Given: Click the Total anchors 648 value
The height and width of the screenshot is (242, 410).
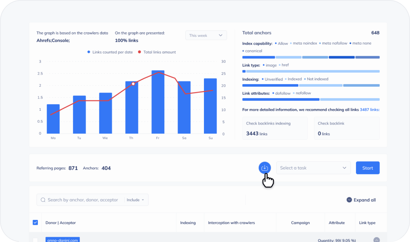Looking at the screenshot, I should (375, 33).
